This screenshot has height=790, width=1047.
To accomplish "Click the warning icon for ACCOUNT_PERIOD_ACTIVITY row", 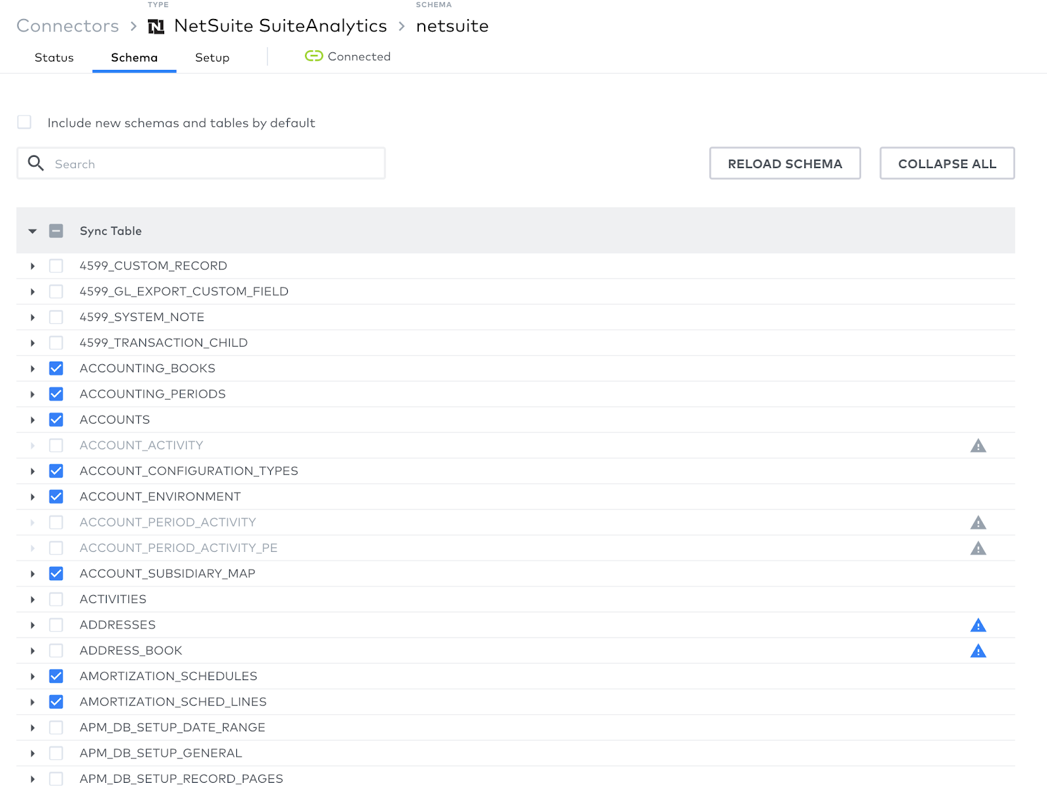I will tap(978, 523).
